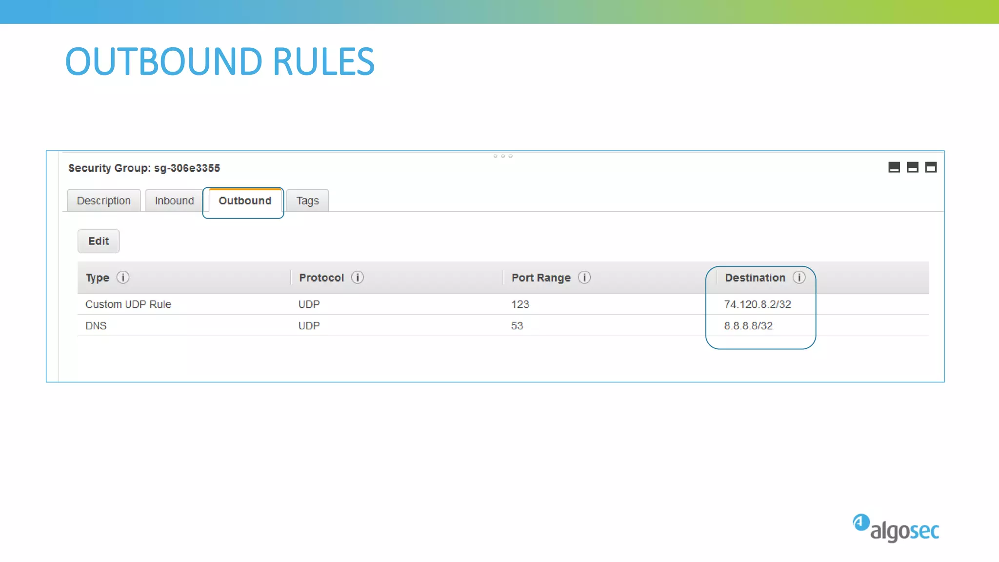Click the Edit button
The image size is (999, 562).
(x=99, y=241)
